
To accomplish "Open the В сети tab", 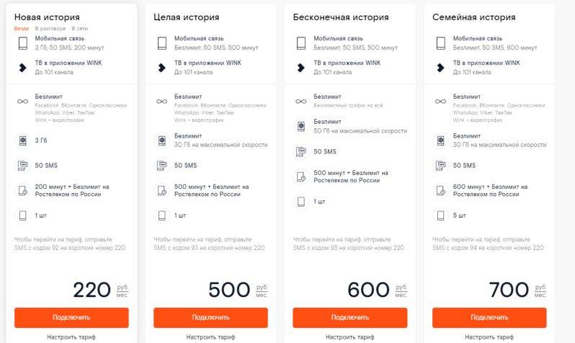I will click(79, 28).
